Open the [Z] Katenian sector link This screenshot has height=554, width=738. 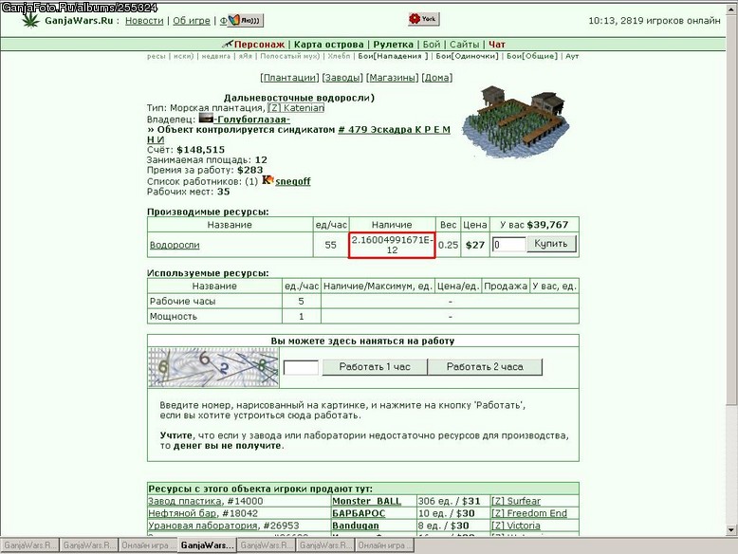coord(296,108)
